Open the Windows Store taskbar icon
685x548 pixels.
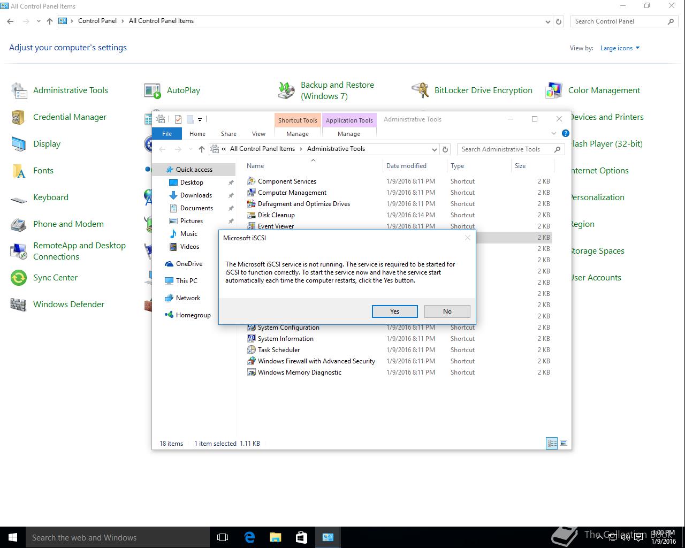point(301,537)
